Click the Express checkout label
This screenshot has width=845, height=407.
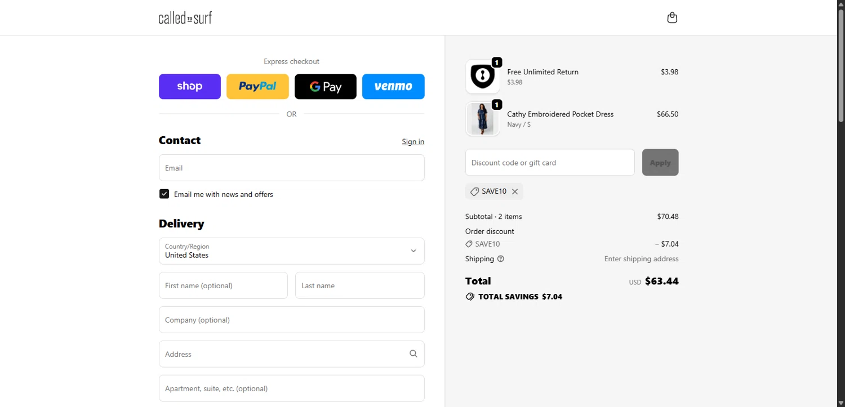291,61
